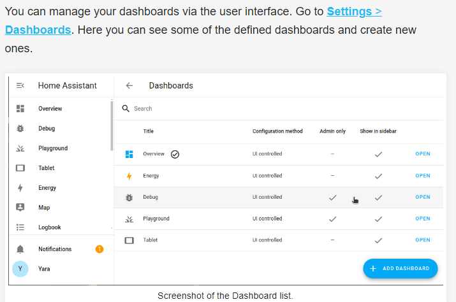Sort by Show in sidebar column header

click(x=378, y=131)
